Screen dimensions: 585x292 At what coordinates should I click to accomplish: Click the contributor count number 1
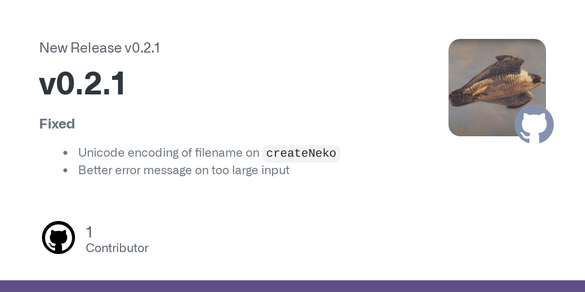click(89, 232)
